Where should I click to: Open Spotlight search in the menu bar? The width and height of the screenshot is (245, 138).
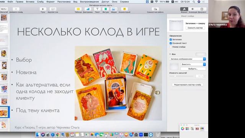tap(194, 2)
